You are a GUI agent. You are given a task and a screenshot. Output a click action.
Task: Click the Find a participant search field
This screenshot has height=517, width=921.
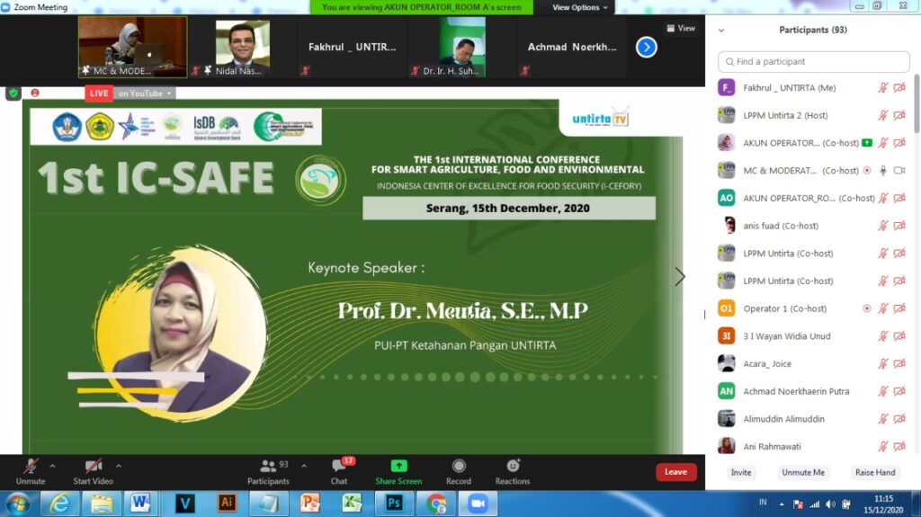[813, 62]
